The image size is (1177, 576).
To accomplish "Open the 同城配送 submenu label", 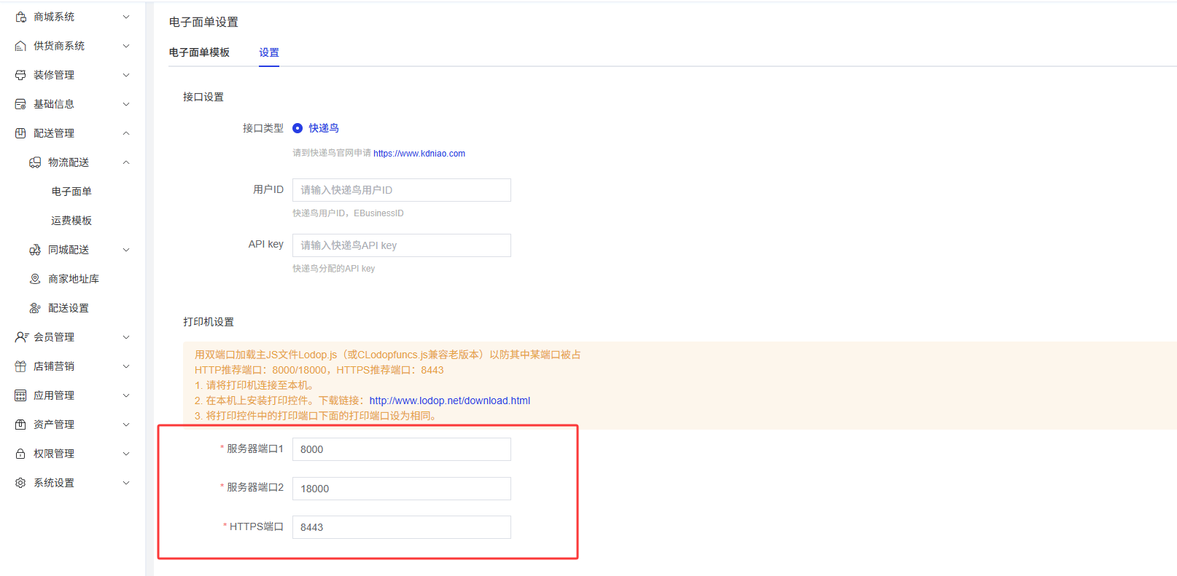I will point(69,250).
